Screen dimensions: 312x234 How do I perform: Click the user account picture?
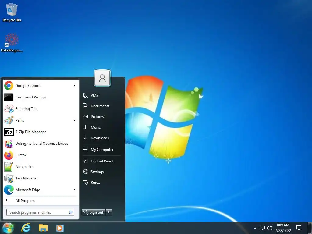pyautogui.click(x=102, y=78)
